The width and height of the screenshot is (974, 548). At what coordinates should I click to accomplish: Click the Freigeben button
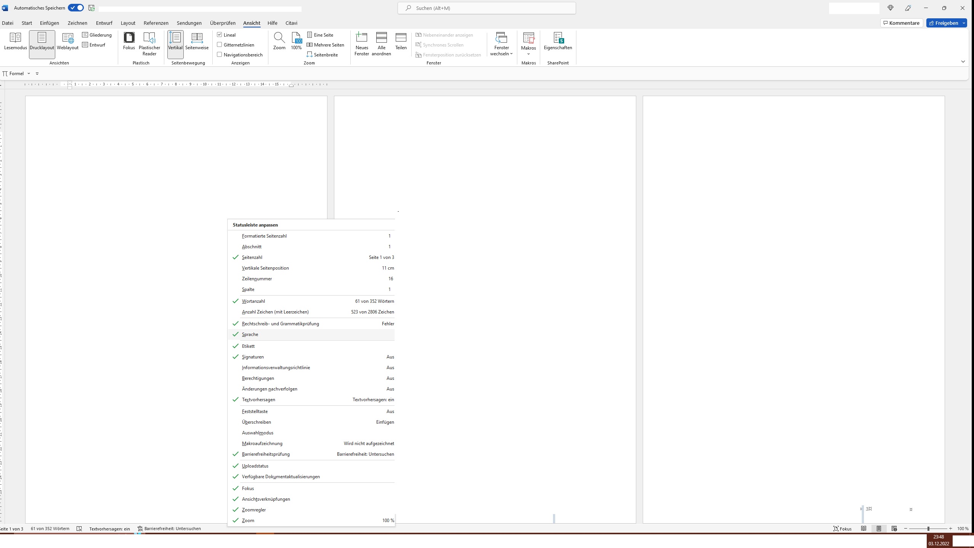[944, 23]
